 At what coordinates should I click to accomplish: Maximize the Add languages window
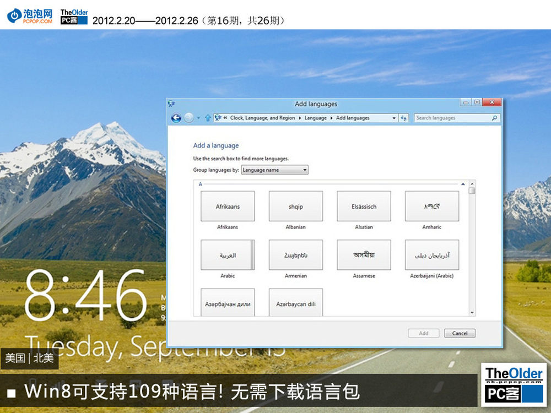(x=477, y=102)
